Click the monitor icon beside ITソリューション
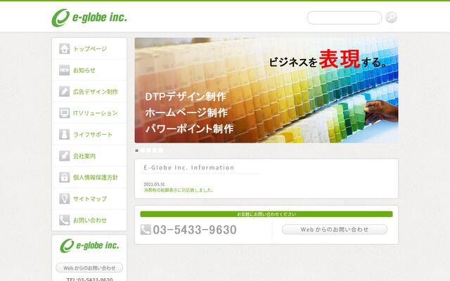The width and height of the screenshot is (450, 281). pos(64,113)
